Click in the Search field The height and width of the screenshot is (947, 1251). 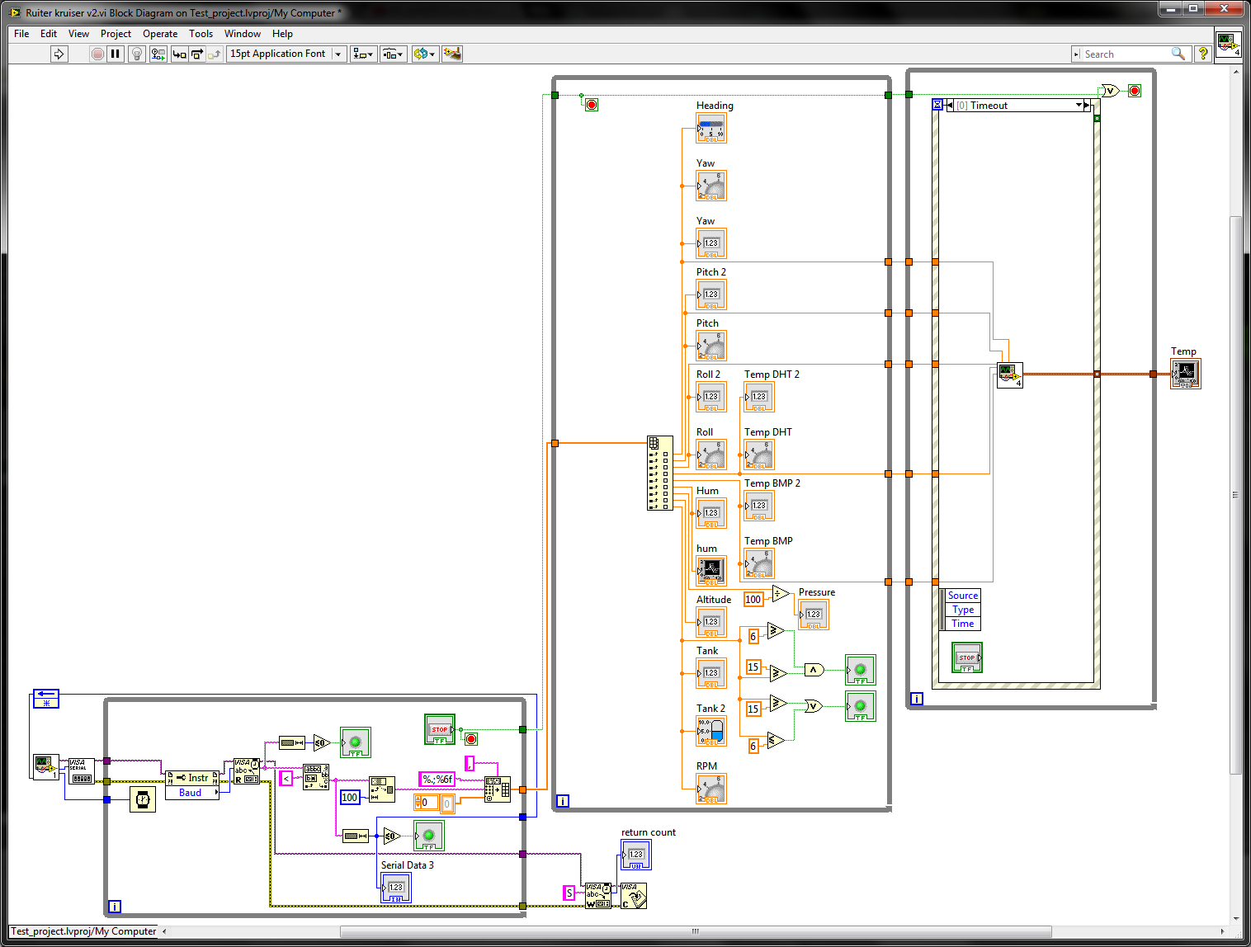[x=1126, y=54]
